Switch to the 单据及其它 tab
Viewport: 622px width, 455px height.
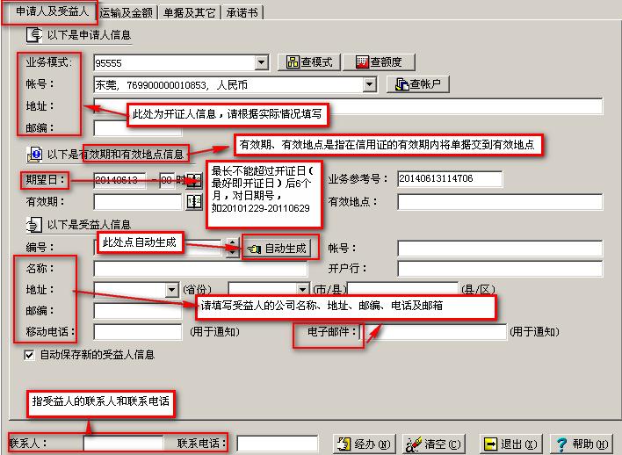191,12
